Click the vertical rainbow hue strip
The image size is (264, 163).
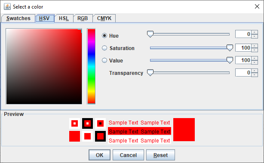(91, 66)
